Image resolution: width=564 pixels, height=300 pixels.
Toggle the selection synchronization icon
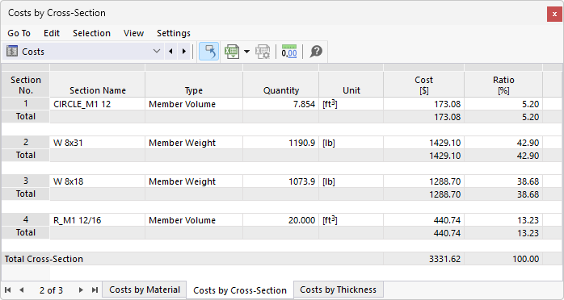pos(209,52)
